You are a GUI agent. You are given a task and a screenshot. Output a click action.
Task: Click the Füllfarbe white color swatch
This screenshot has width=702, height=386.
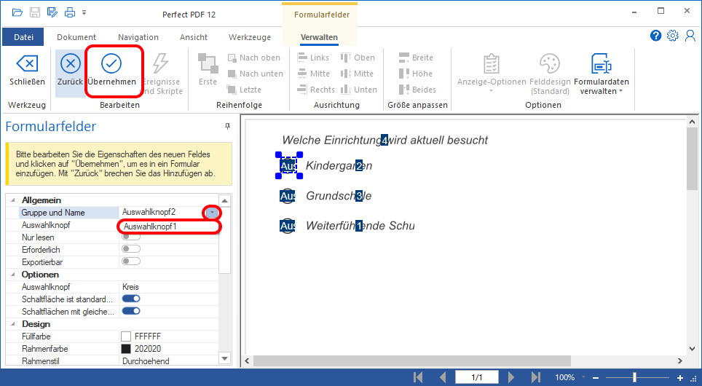[126, 336]
